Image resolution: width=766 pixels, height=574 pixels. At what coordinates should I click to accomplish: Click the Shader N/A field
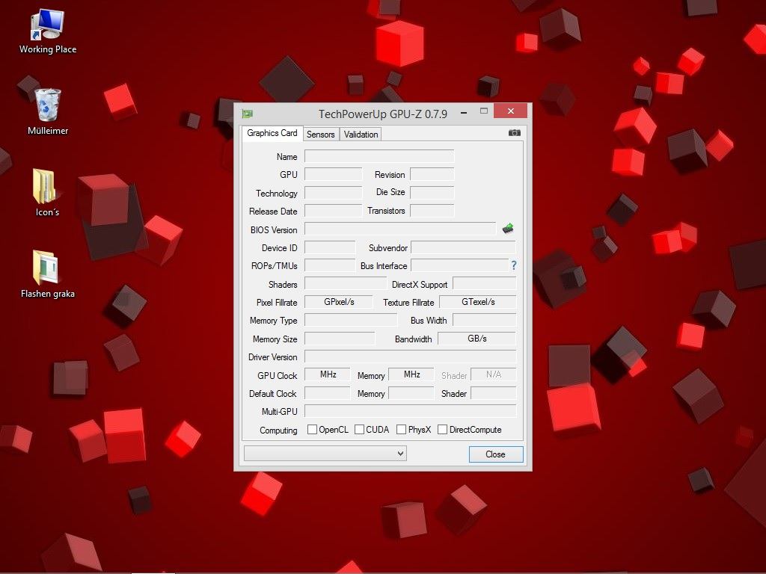[493, 374]
